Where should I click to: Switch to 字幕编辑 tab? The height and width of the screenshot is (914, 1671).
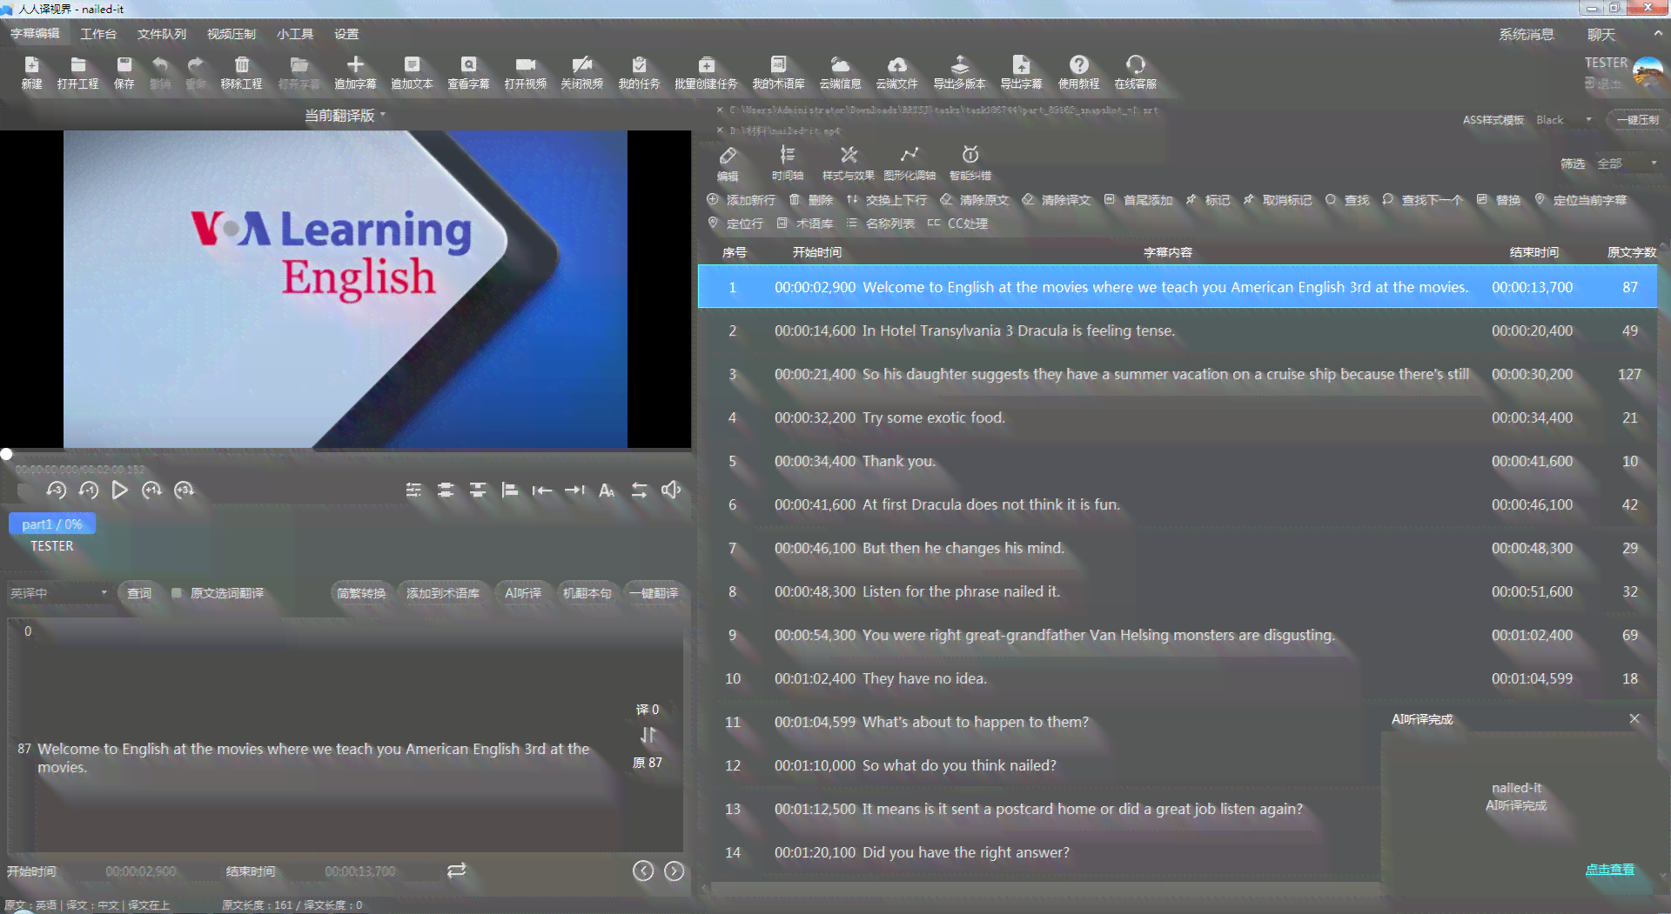coord(36,34)
